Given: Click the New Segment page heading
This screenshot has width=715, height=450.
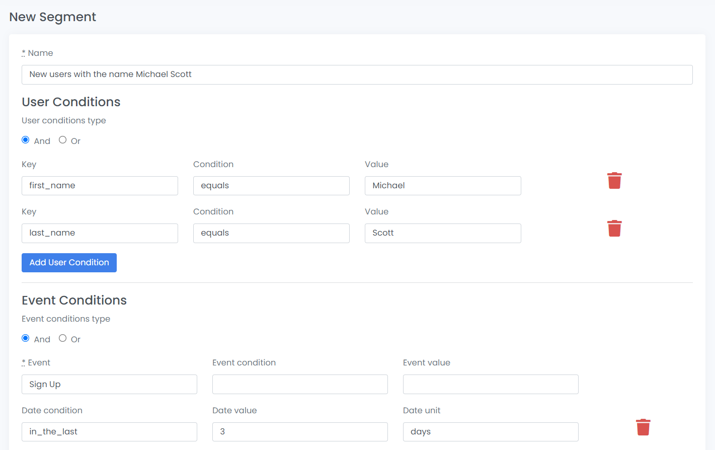Looking at the screenshot, I should 52,17.
